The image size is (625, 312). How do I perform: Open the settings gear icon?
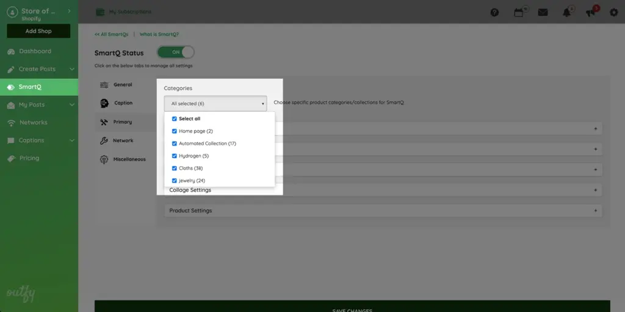tap(614, 12)
